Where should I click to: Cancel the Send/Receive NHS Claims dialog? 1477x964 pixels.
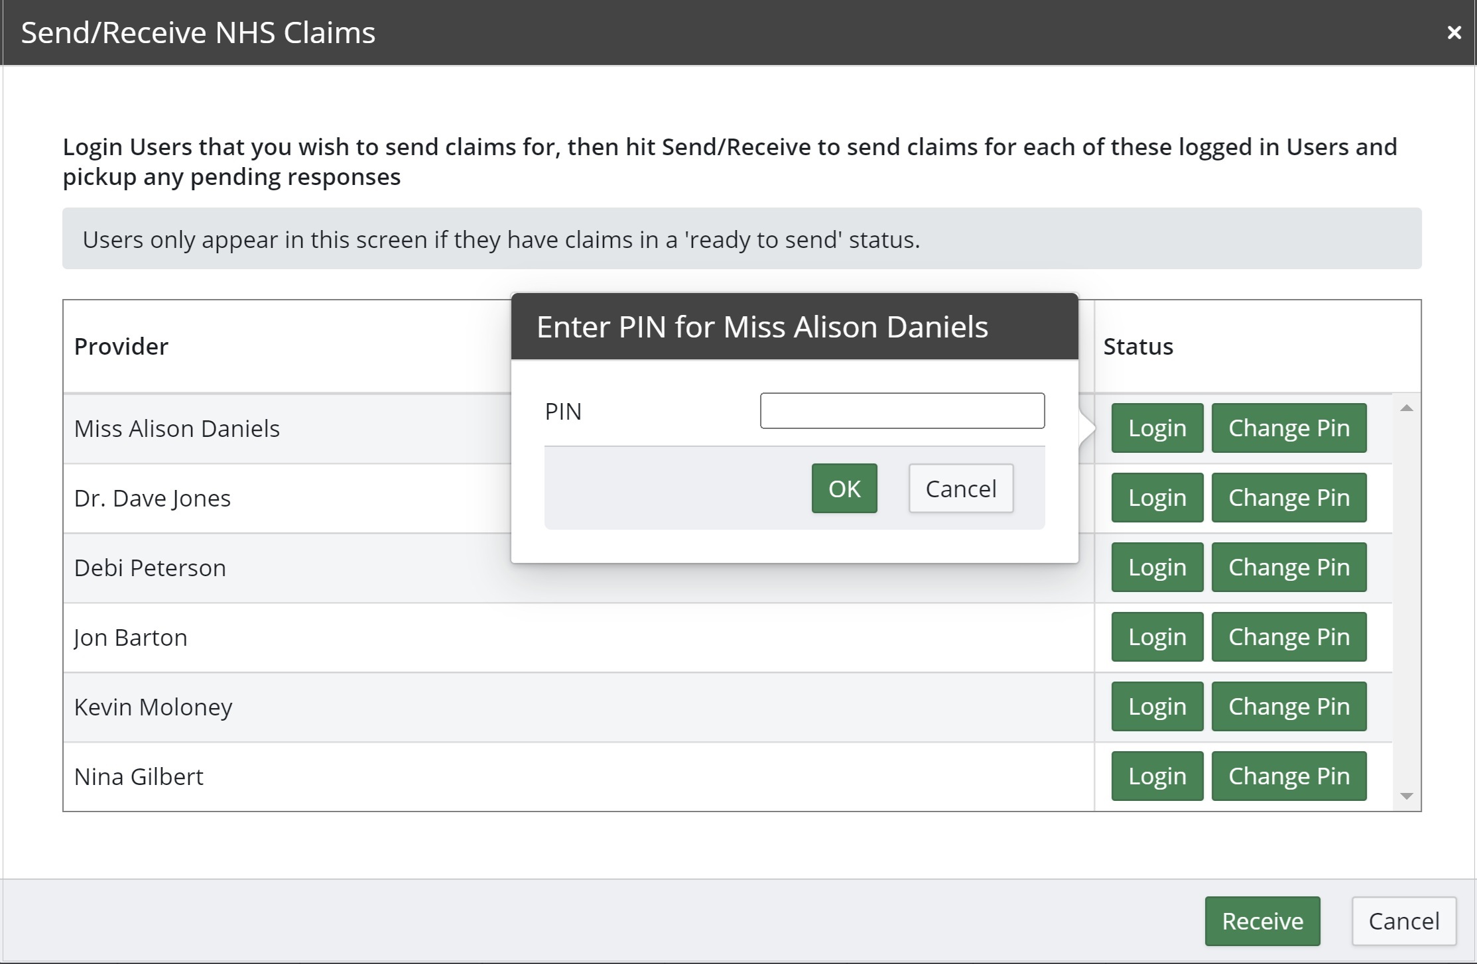pyautogui.click(x=1404, y=922)
